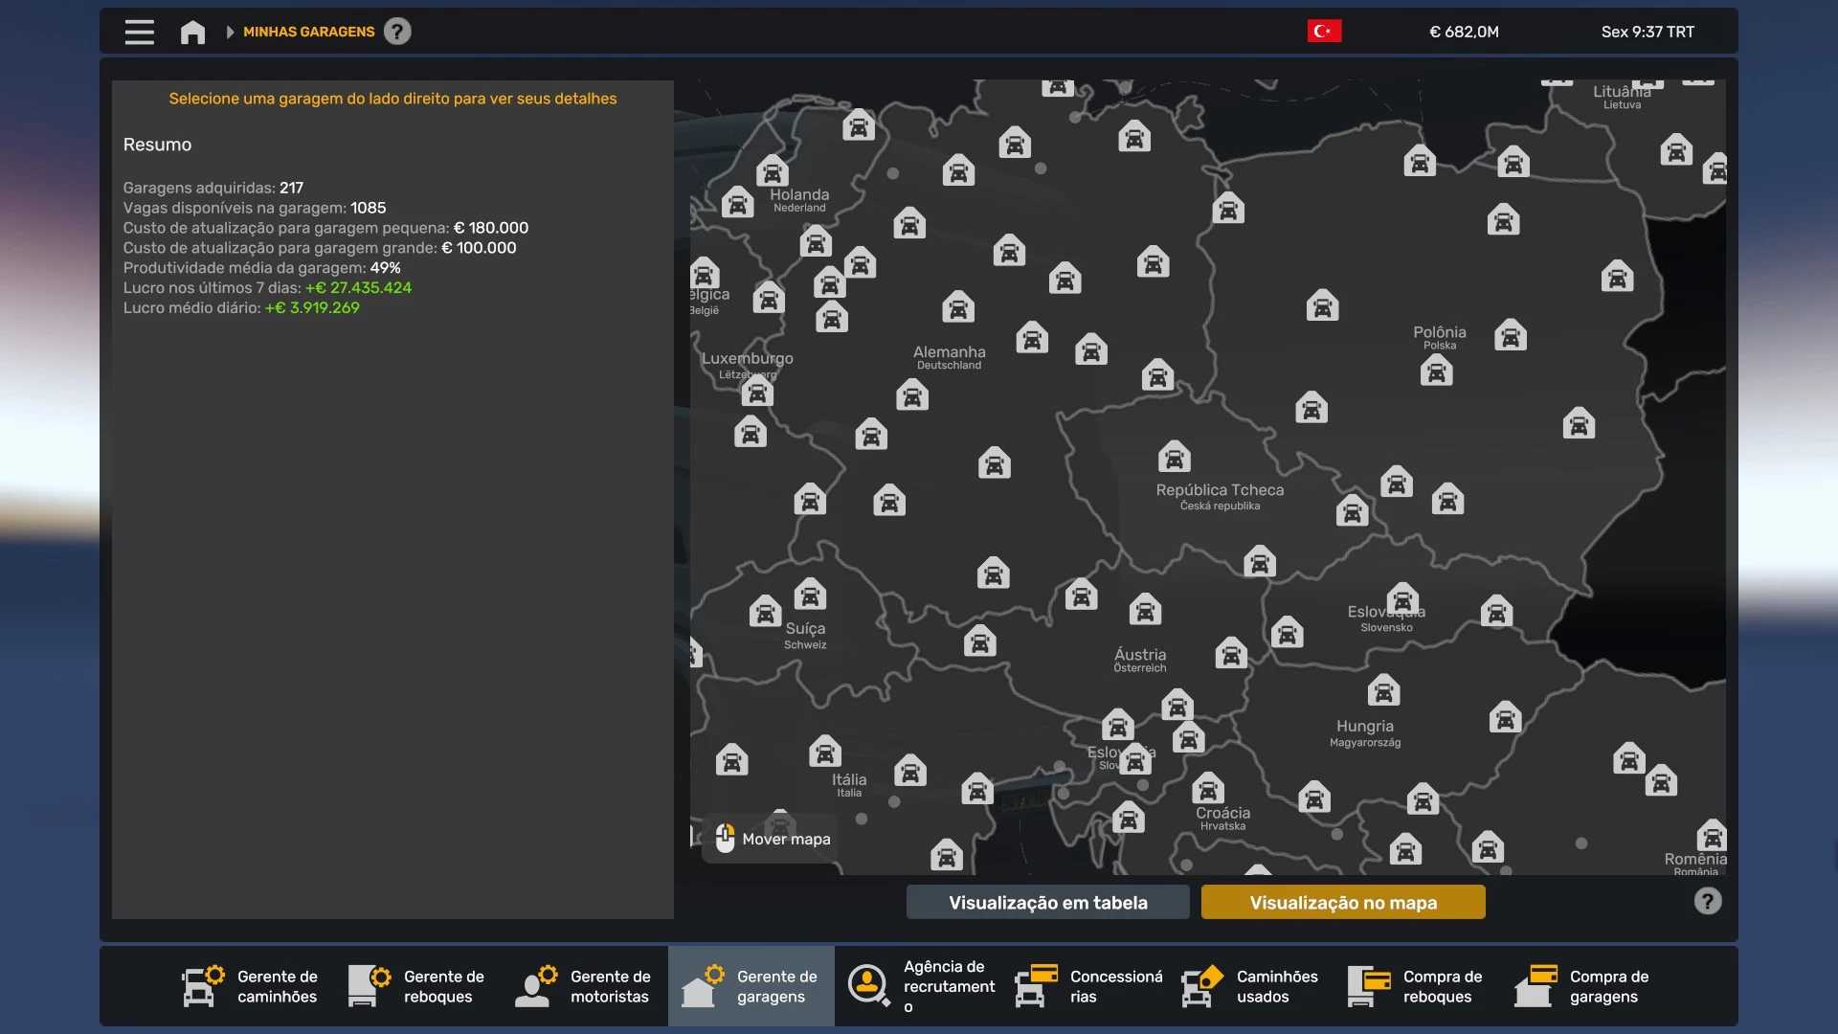
Task: Open Gerente de caminhões tab
Action: 251,986
